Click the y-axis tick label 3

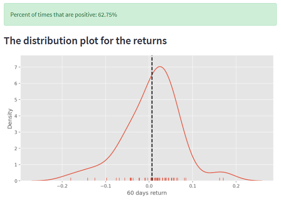coord(16,132)
